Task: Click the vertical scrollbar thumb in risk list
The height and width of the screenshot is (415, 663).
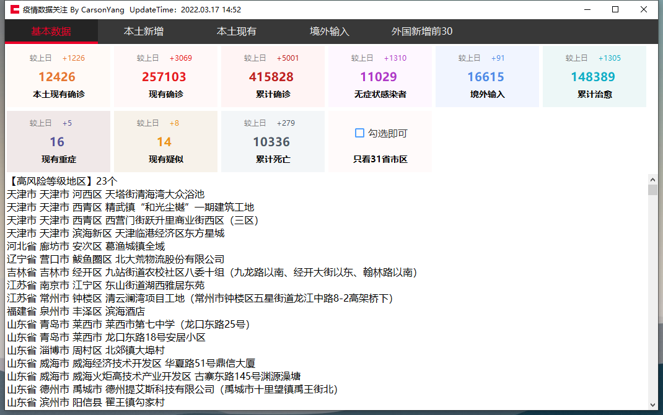Action: pyautogui.click(x=652, y=190)
